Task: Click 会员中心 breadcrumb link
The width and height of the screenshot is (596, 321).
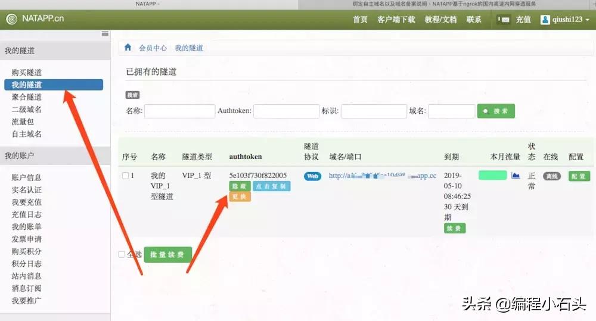Action: coord(153,48)
